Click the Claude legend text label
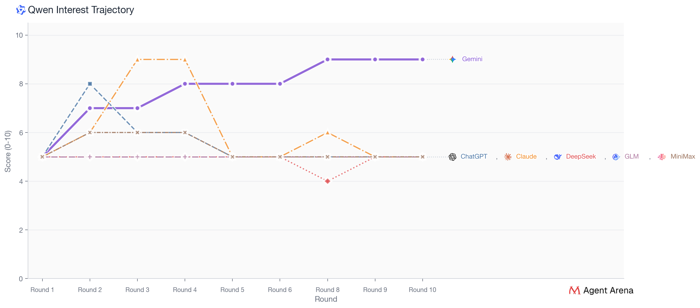The width and height of the screenshot is (700, 308). (526, 157)
